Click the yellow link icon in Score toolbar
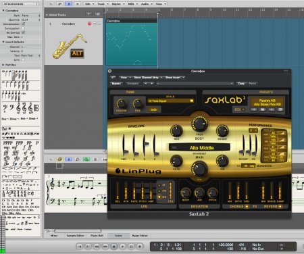 pyautogui.click(x=59, y=159)
